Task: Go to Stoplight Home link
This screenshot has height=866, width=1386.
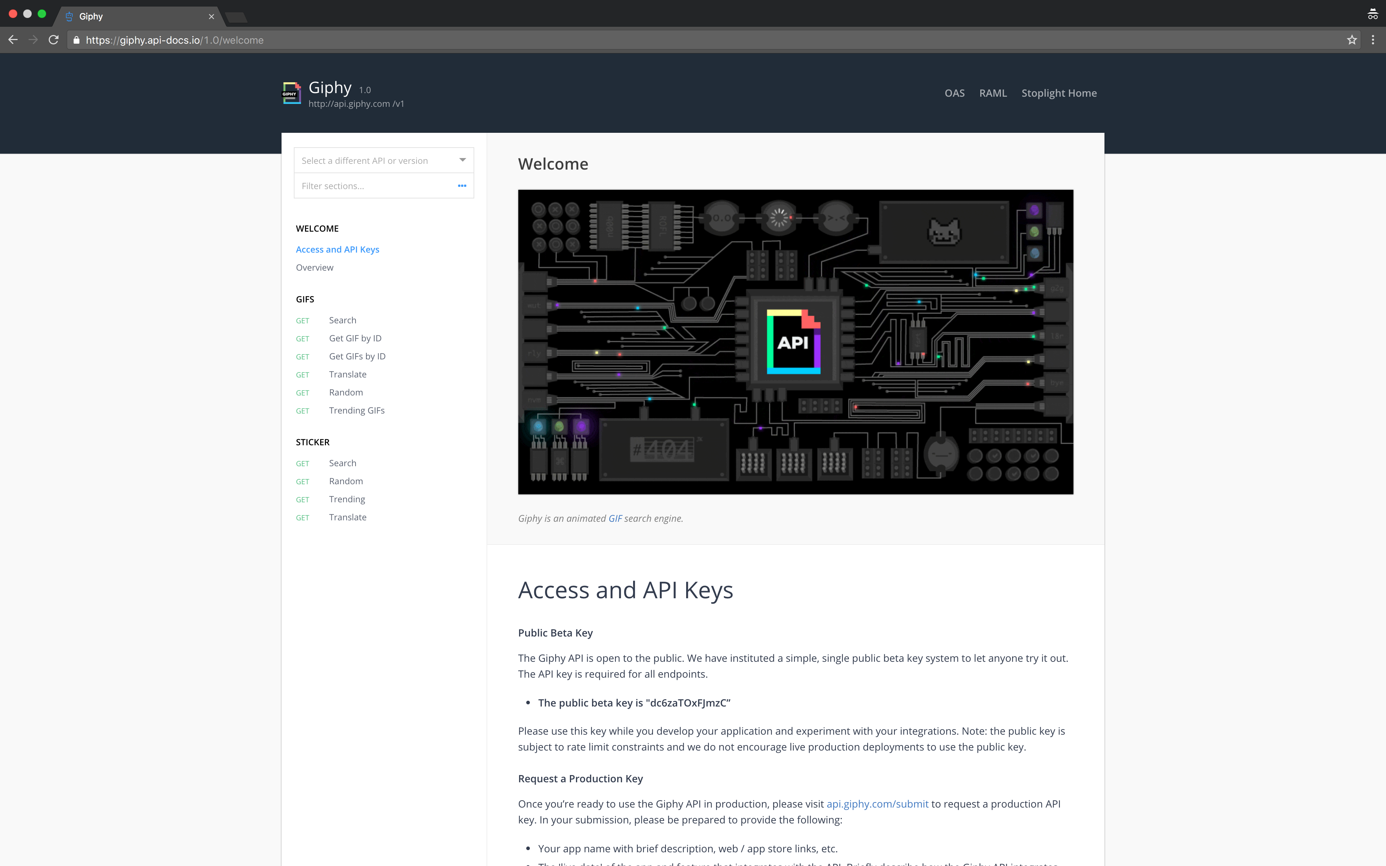Action: [1058, 93]
